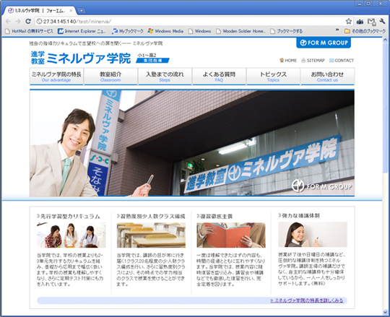Click the main hero banner image
The image size is (390, 317).
(x=192, y=143)
